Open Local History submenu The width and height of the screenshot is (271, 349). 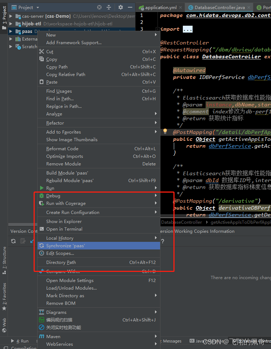point(99,238)
